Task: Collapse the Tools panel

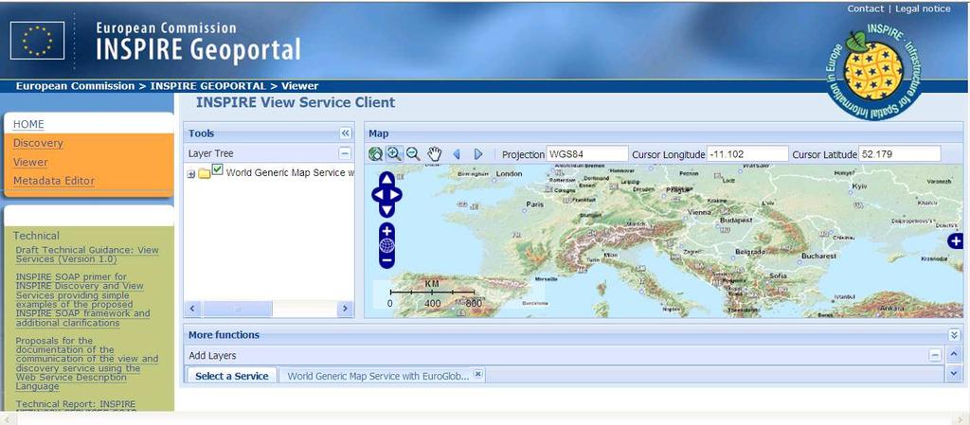Action: tap(345, 133)
